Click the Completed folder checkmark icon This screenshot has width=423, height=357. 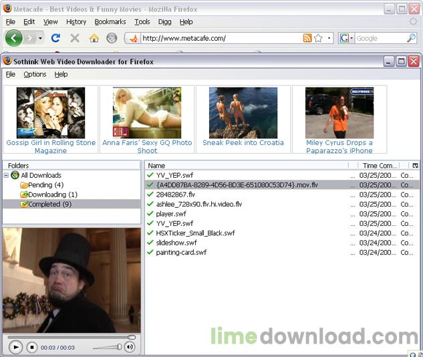coord(24,204)
